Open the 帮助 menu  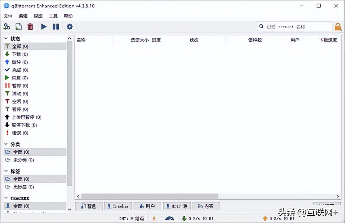click(x=68, y=16)
